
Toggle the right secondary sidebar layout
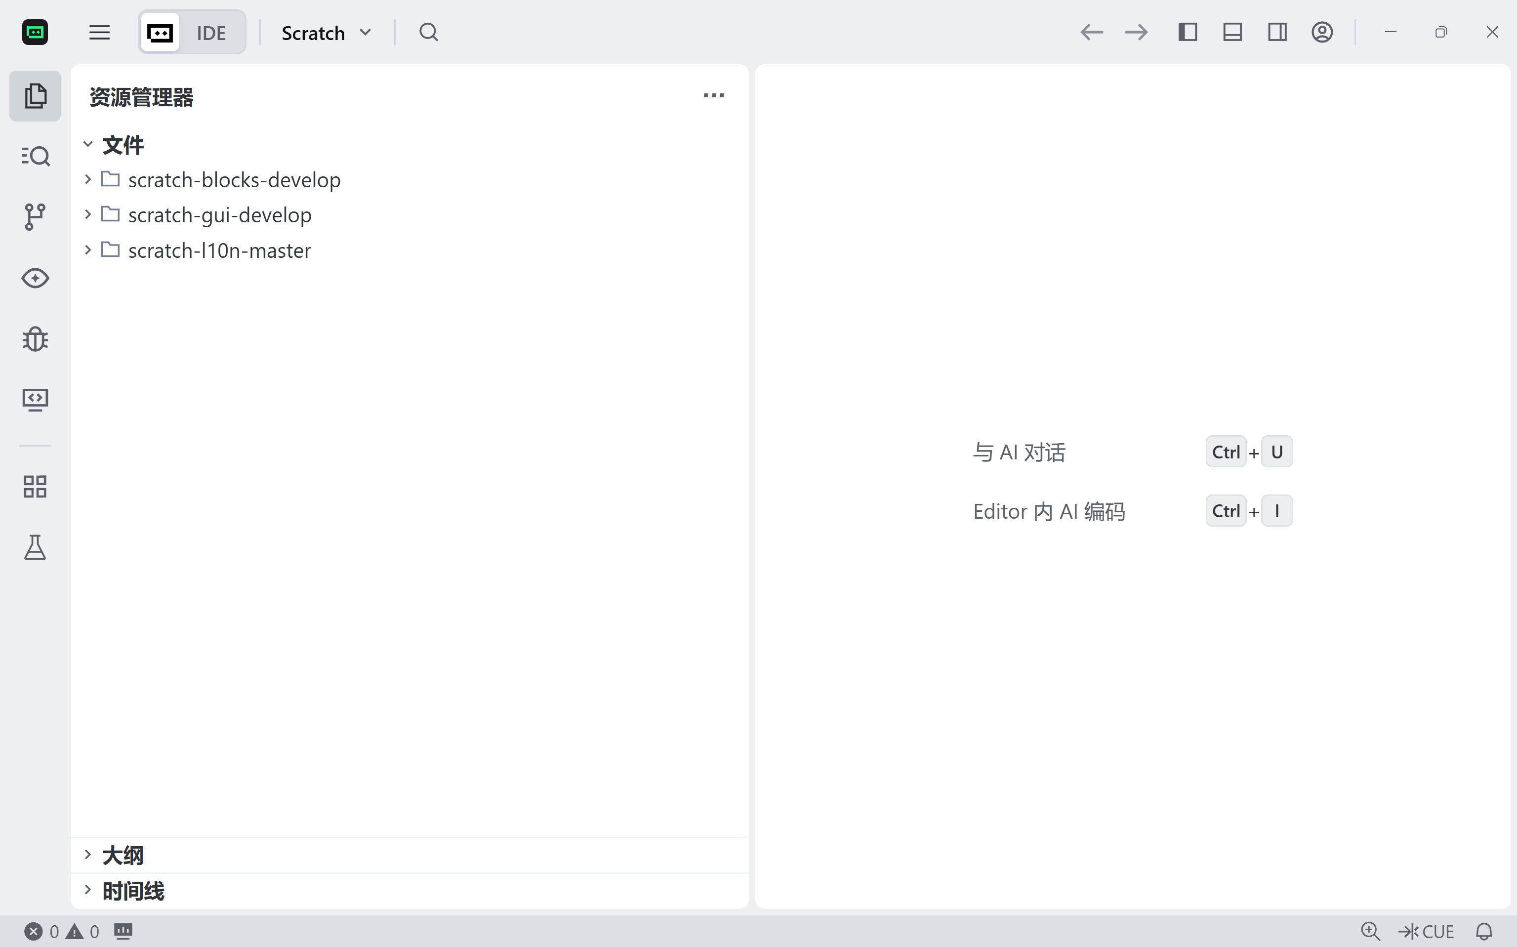coord(1277,33)
